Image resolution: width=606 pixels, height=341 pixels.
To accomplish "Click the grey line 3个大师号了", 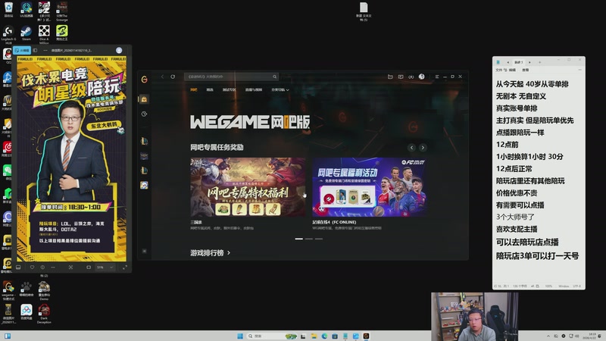I will tap(515, 217).
